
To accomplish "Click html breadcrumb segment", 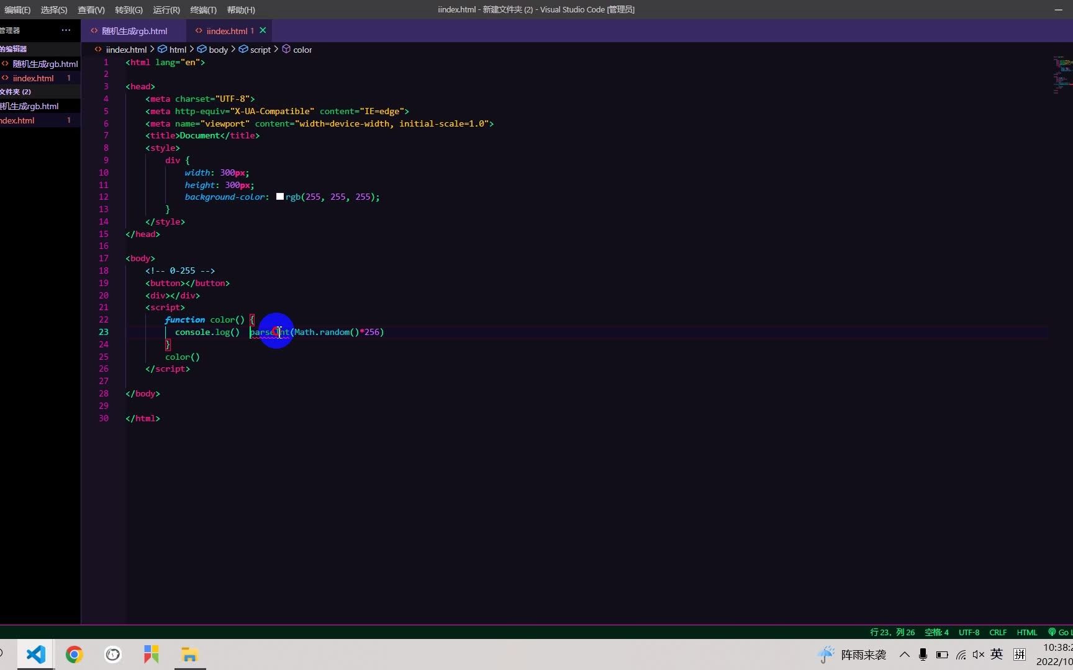I will [178, 50].
